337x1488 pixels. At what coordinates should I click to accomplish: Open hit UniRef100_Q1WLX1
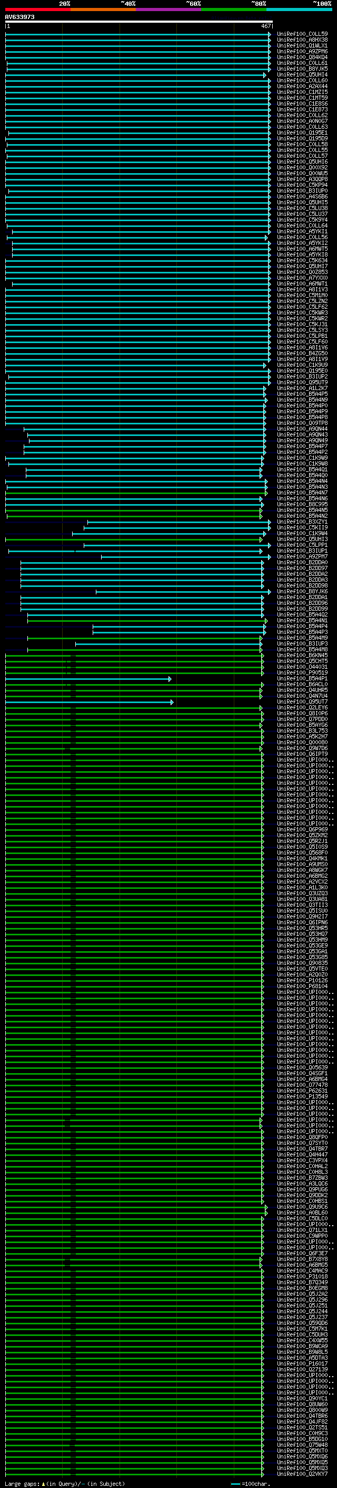302,45
